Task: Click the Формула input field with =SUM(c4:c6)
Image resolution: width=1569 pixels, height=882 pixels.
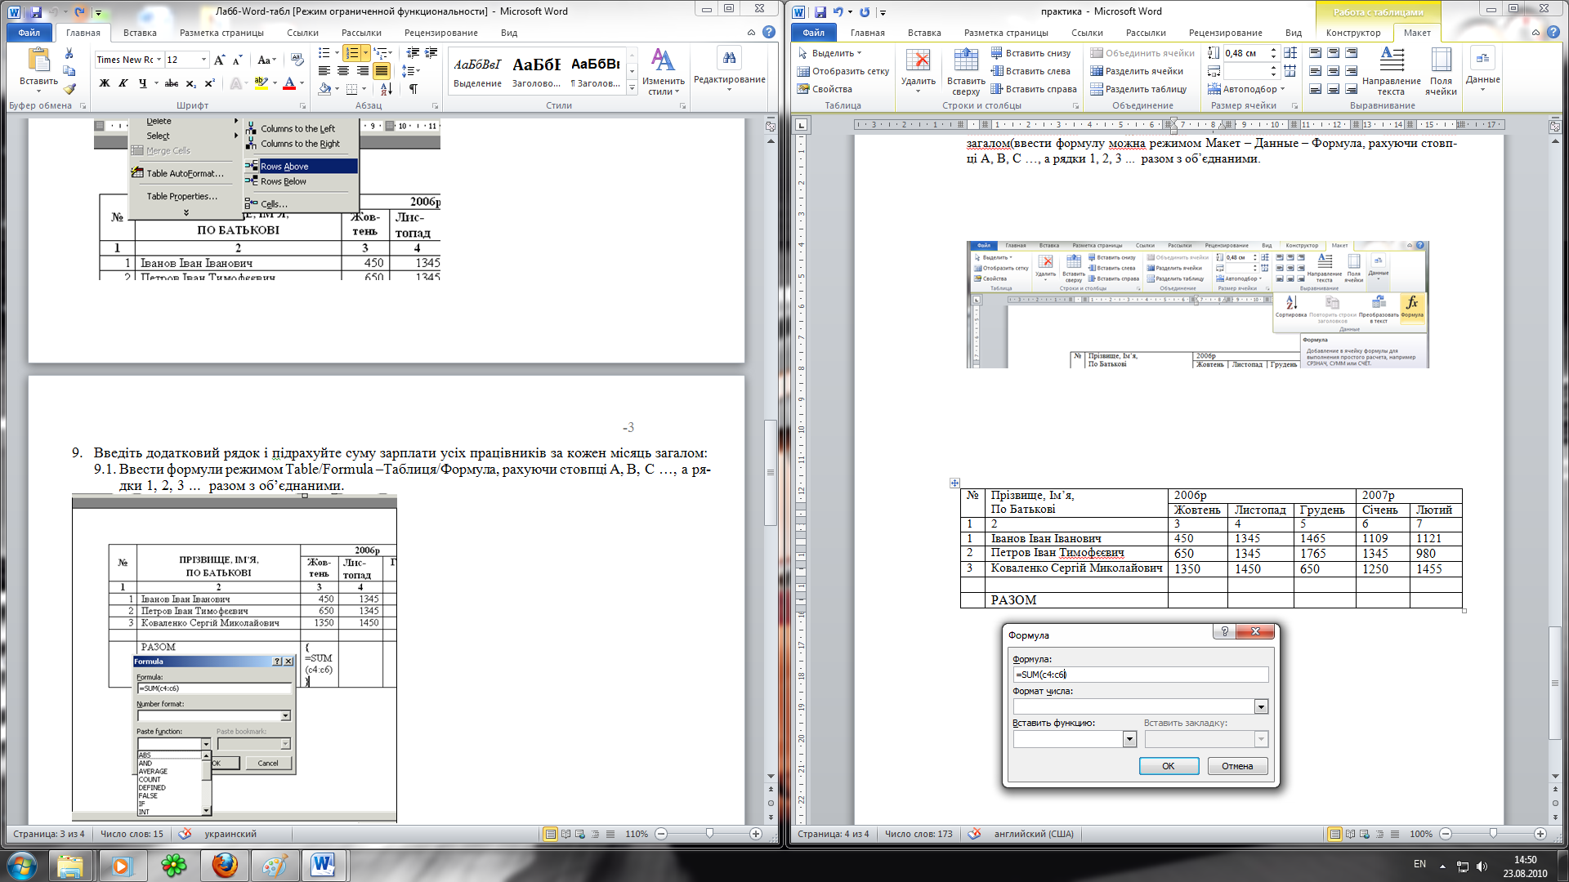Action: point(1140,675)
